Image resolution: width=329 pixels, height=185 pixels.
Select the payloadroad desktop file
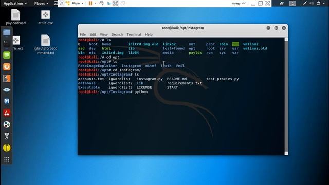click(16, 17)
